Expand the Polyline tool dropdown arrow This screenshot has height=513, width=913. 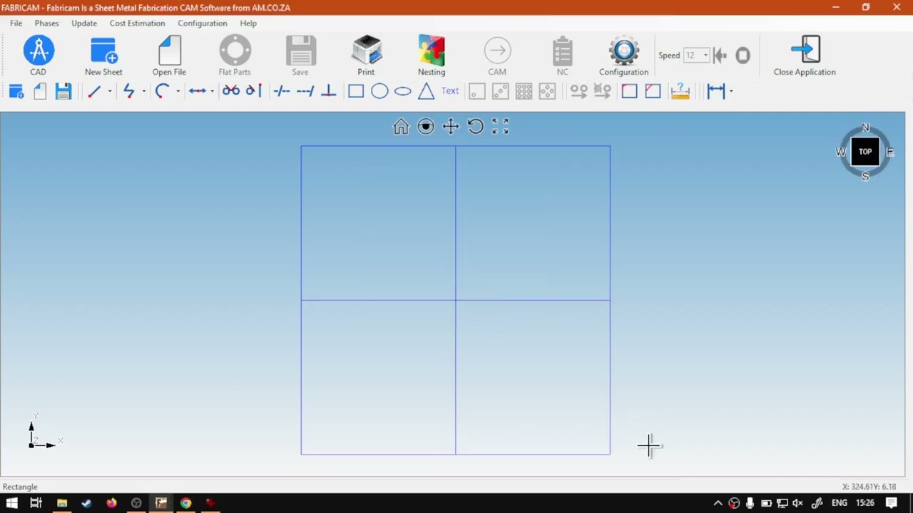pos(144,91)
